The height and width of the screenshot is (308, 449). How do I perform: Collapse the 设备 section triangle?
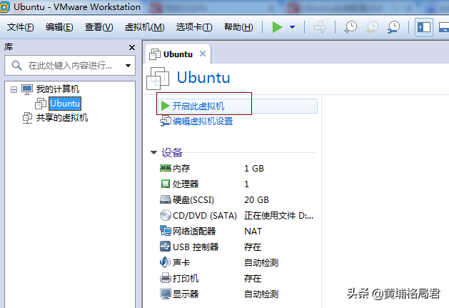tap(153, 152)
